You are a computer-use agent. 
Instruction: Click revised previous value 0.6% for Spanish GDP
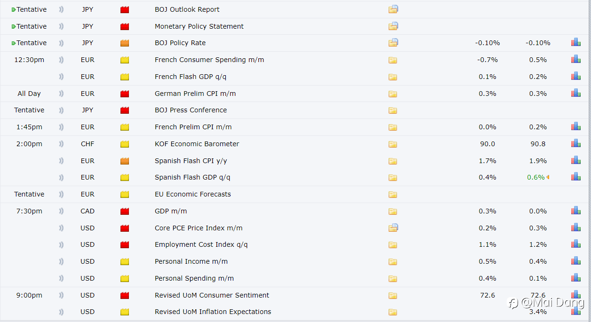coord(536,177)
